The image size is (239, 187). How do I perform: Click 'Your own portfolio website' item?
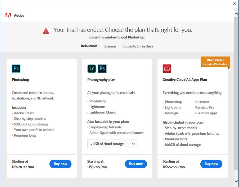pos(34,130)
